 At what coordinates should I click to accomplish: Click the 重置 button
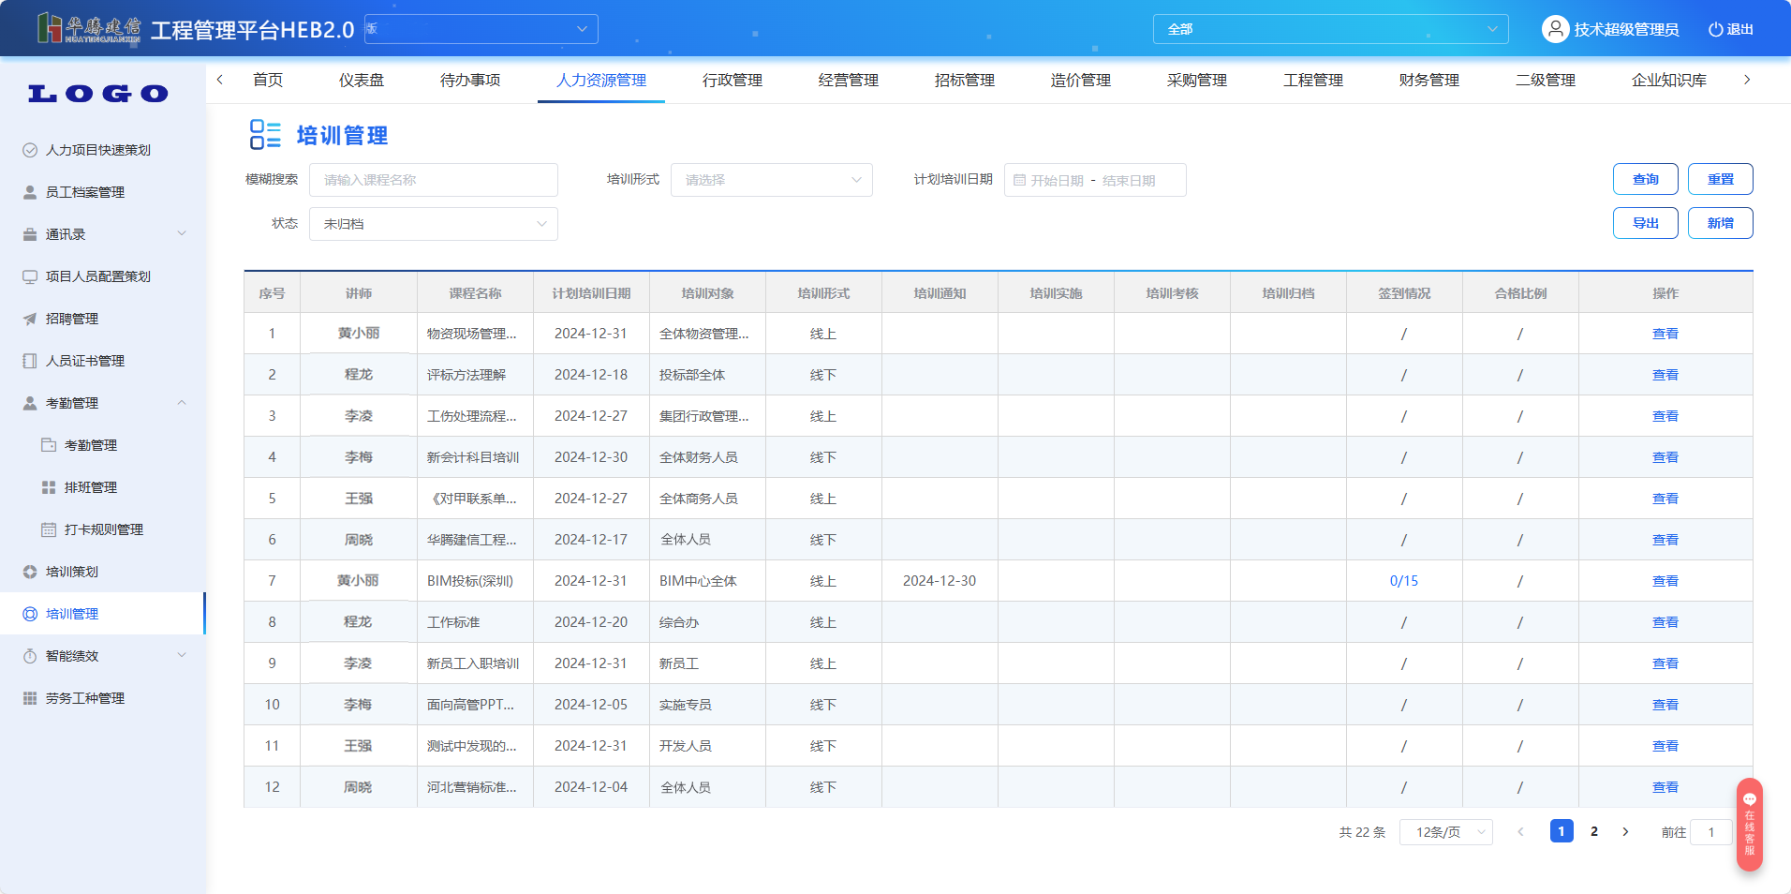pyautogui.click(x=1721, y=179)
